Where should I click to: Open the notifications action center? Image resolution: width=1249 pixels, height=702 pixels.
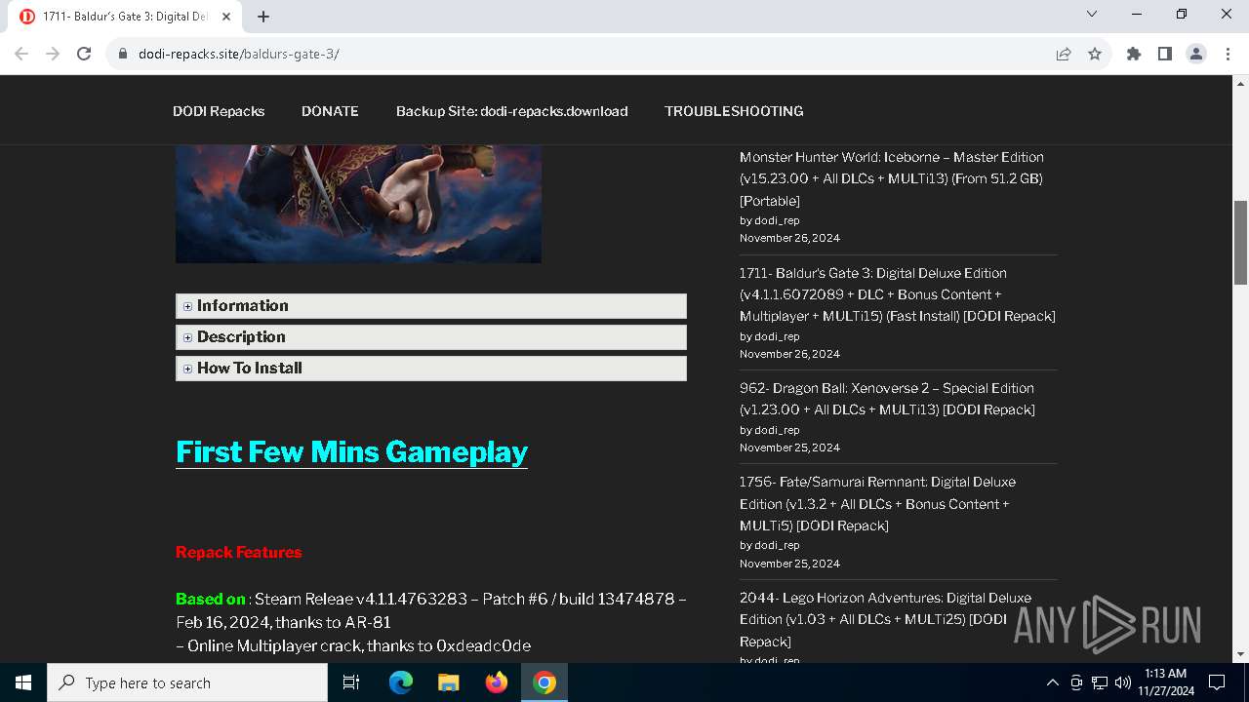[x=1217, y=682]
